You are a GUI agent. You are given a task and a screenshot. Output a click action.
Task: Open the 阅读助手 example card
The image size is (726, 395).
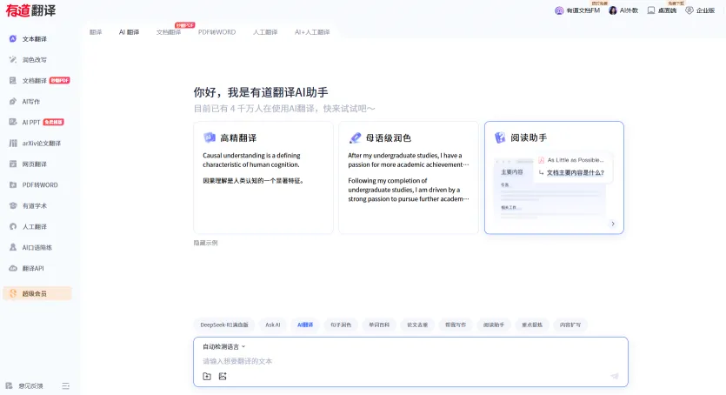click(554, 177)
